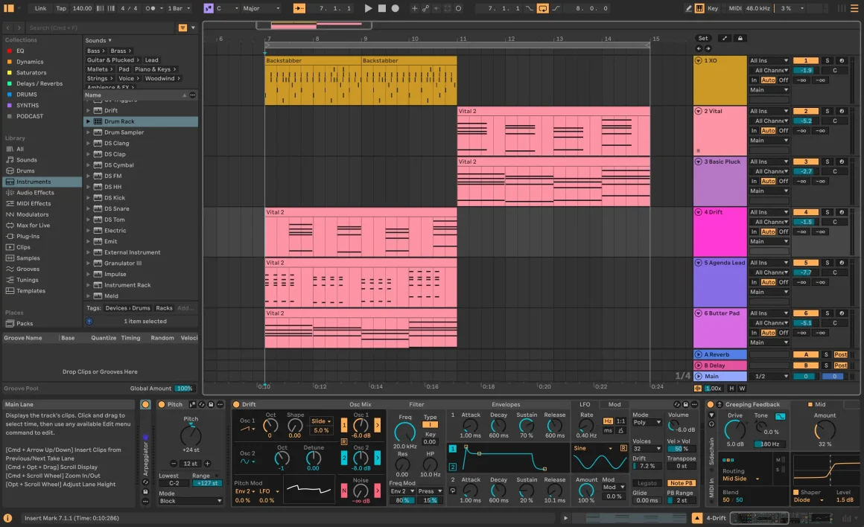Viewport: 864px width, 527px height.
Task: Activate MIDI map mode icon top right
Action: (735, 8)
